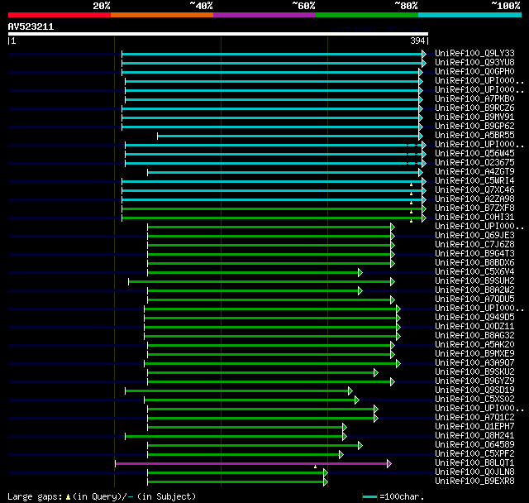
Task: Select the UniRef100_C7J6Z8 label
Action: (x=474, y=245)
